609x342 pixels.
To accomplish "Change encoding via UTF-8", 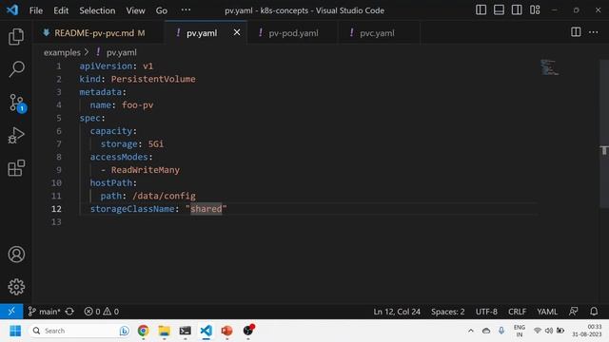I will (486, 312).
